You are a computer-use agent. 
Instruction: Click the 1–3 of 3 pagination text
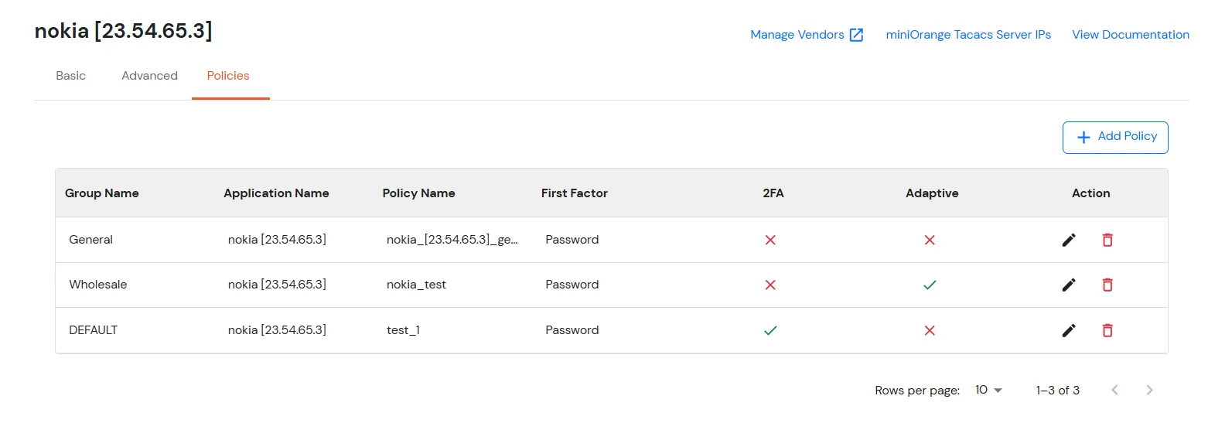1057,391
